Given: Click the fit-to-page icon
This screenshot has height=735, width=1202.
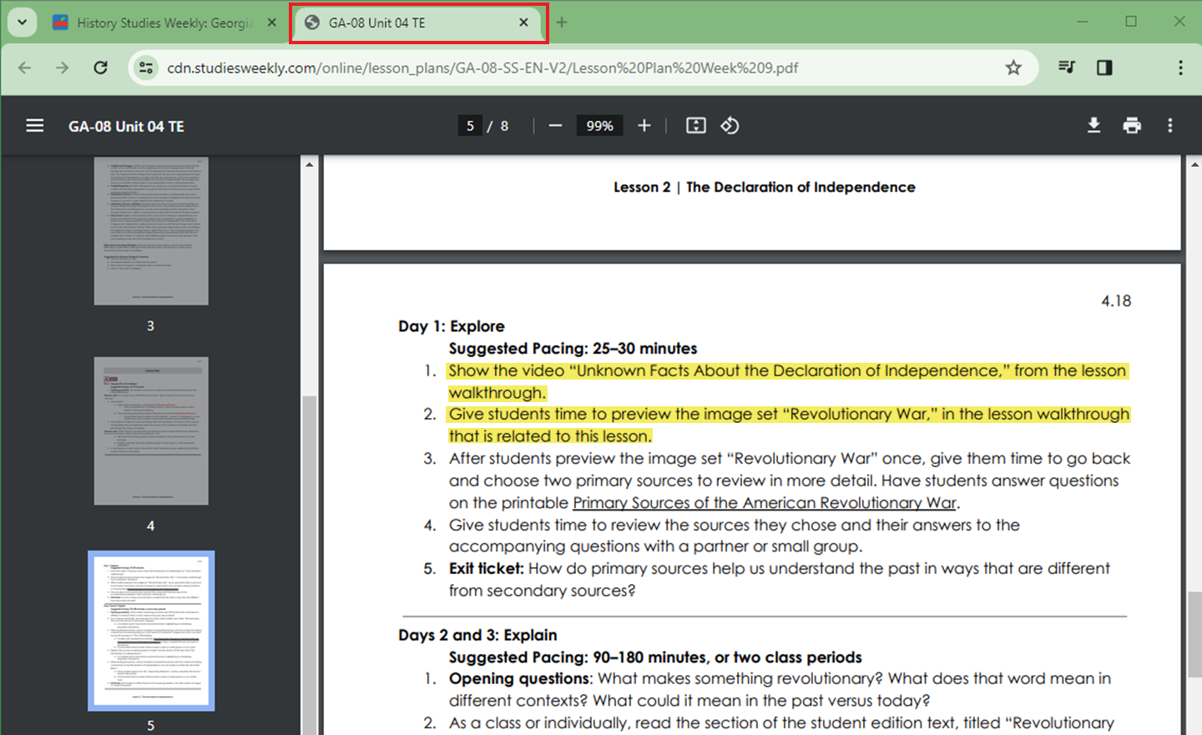Looking at the screenshot, I should click(695, 125).
